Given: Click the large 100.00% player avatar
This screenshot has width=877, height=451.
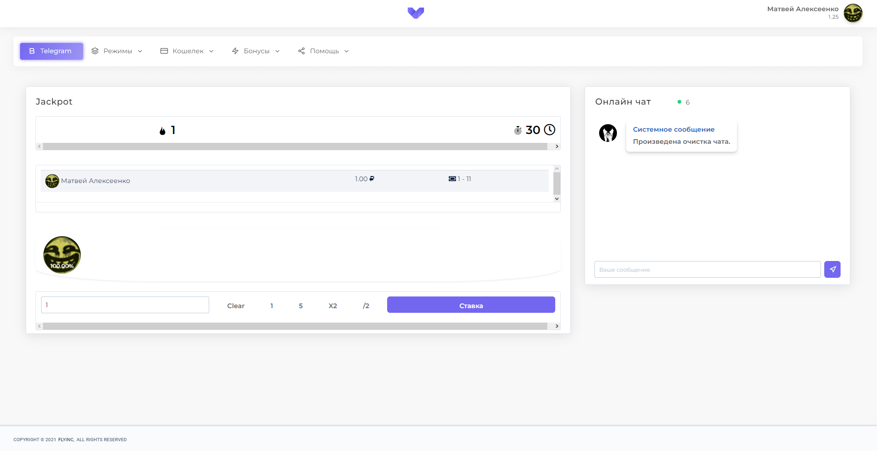Looking at the screenshot, I should 62,255.
